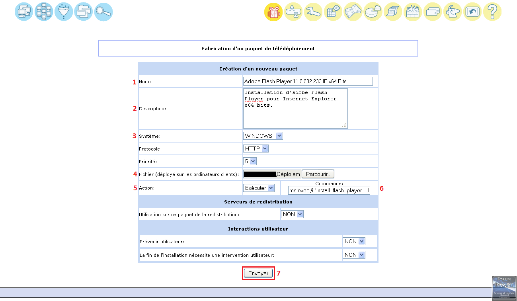
Task: Expand the Priorité dropdown
Action: pos(250,161)
